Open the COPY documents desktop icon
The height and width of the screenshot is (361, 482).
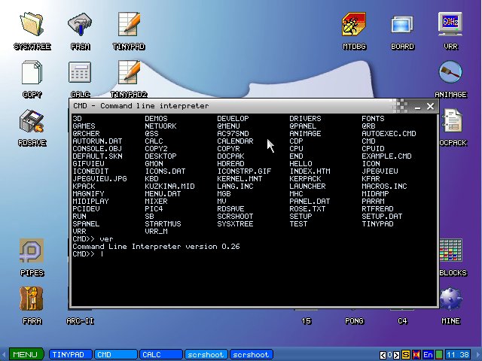click(x=32, y=73)
